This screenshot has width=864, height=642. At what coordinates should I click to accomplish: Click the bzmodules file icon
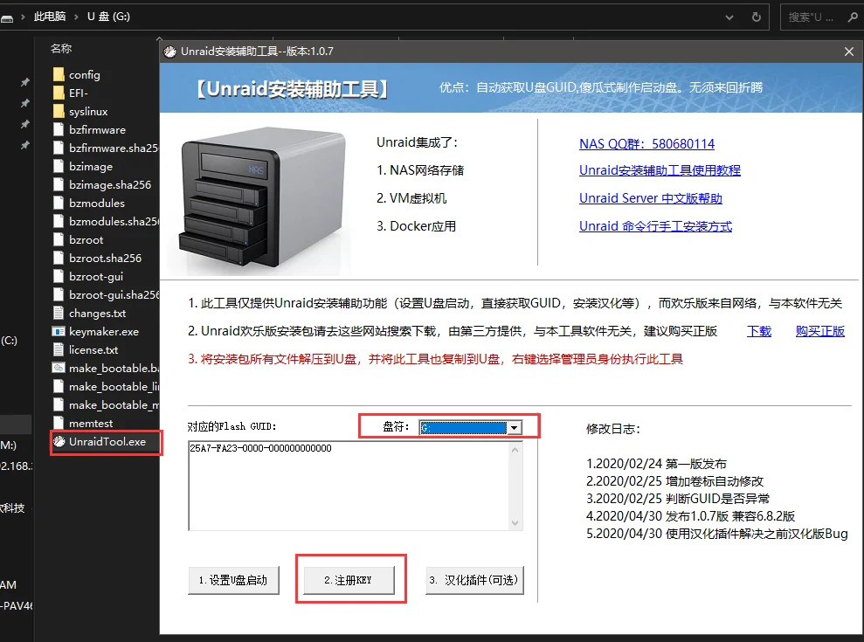(59, 203)
